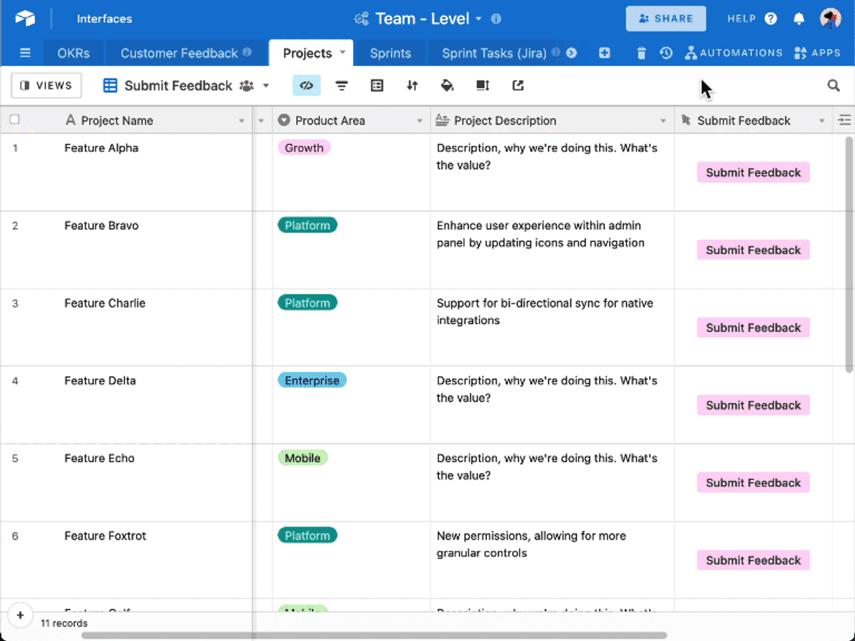Click the horizontal scrollbar
Image resolution: width=855 pixels, height=641 pixels.
click(374, 635)
